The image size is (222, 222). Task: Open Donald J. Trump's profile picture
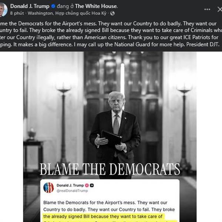point(4,10)
